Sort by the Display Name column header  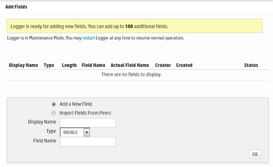pyautogui.click(x=23, y=65)
